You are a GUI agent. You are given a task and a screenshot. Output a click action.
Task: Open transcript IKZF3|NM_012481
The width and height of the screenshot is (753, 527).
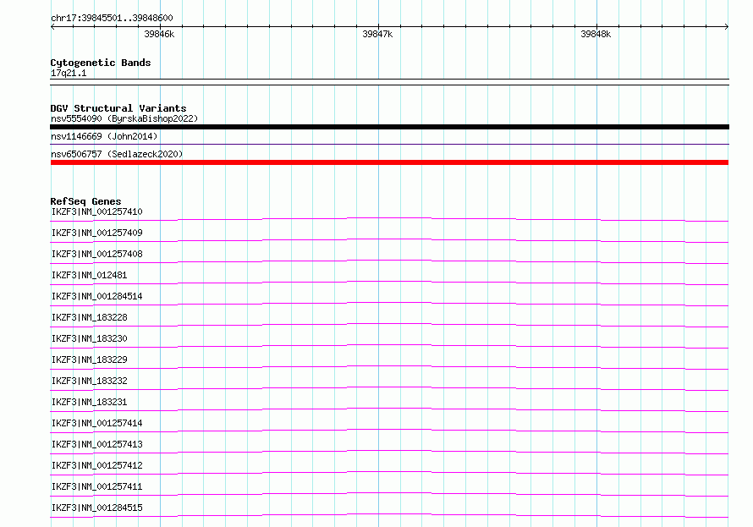point(90,275)
